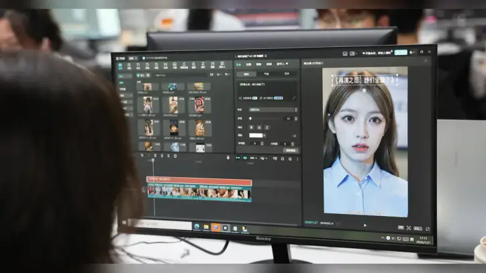Click the Undo arrow in the timeline toolbar
Screen dimensions: 486x273
pos(142,156)
